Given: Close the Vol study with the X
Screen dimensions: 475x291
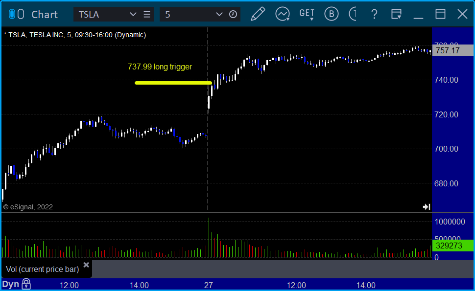Looking at the screenshot, I should pos(86,265).
